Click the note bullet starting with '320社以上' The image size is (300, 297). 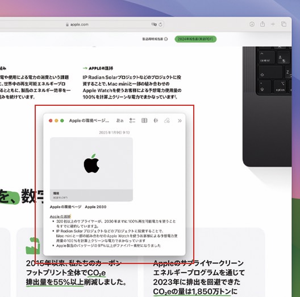[x=116, y=224]
